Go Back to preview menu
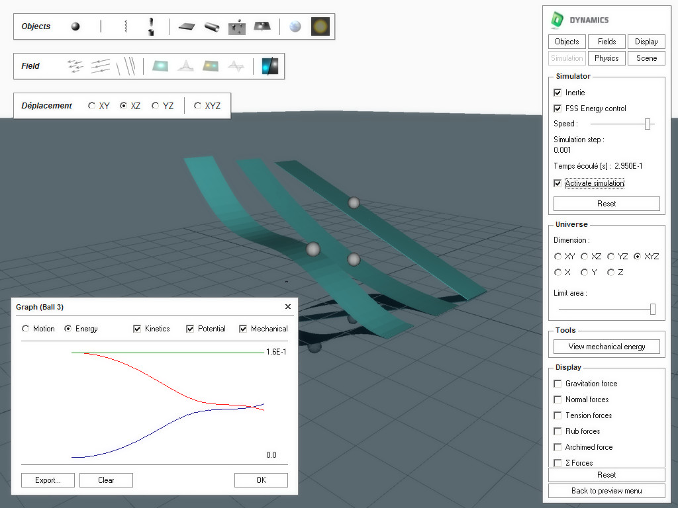 tap(606, 490)
